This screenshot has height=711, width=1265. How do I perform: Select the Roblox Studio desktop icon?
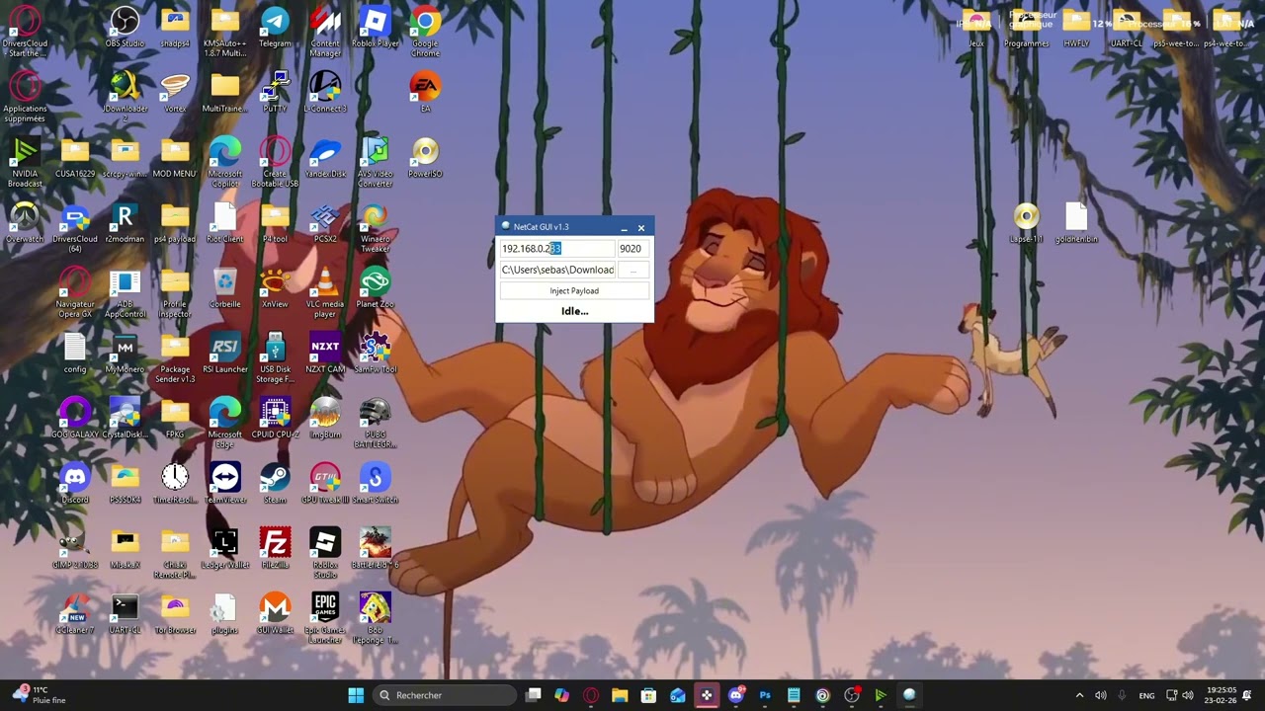pyautogui.click(x=325, y=554)
